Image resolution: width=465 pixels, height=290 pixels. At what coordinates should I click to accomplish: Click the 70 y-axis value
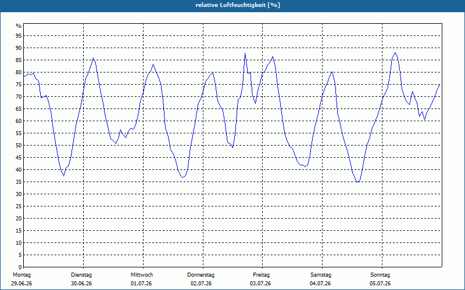(19, 97)
